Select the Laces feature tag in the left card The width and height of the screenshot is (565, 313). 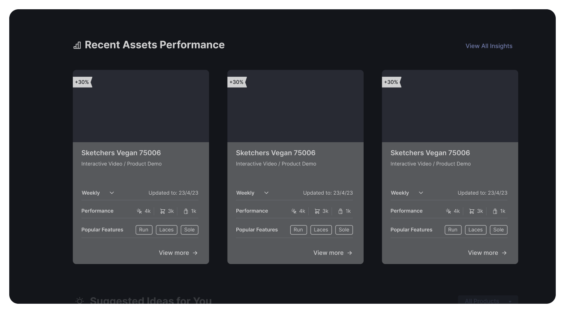click(167, 230)
